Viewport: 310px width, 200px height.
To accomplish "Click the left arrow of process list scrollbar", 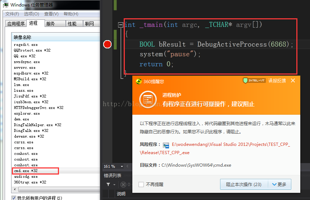I will [15, 189].
